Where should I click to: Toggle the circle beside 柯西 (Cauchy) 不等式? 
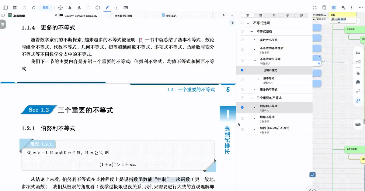(242, 129)
